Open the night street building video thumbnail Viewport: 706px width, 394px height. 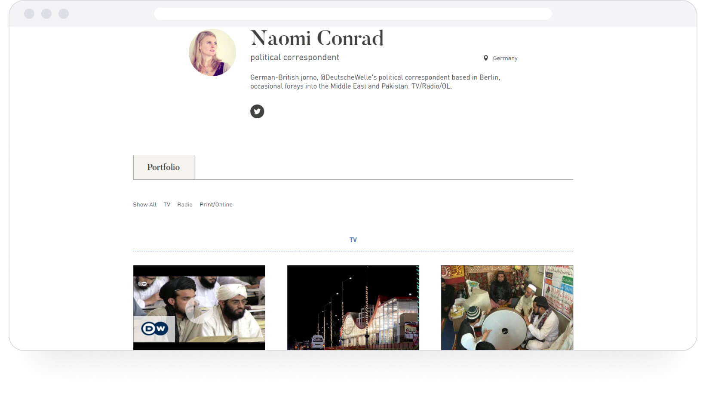[353, 308]
